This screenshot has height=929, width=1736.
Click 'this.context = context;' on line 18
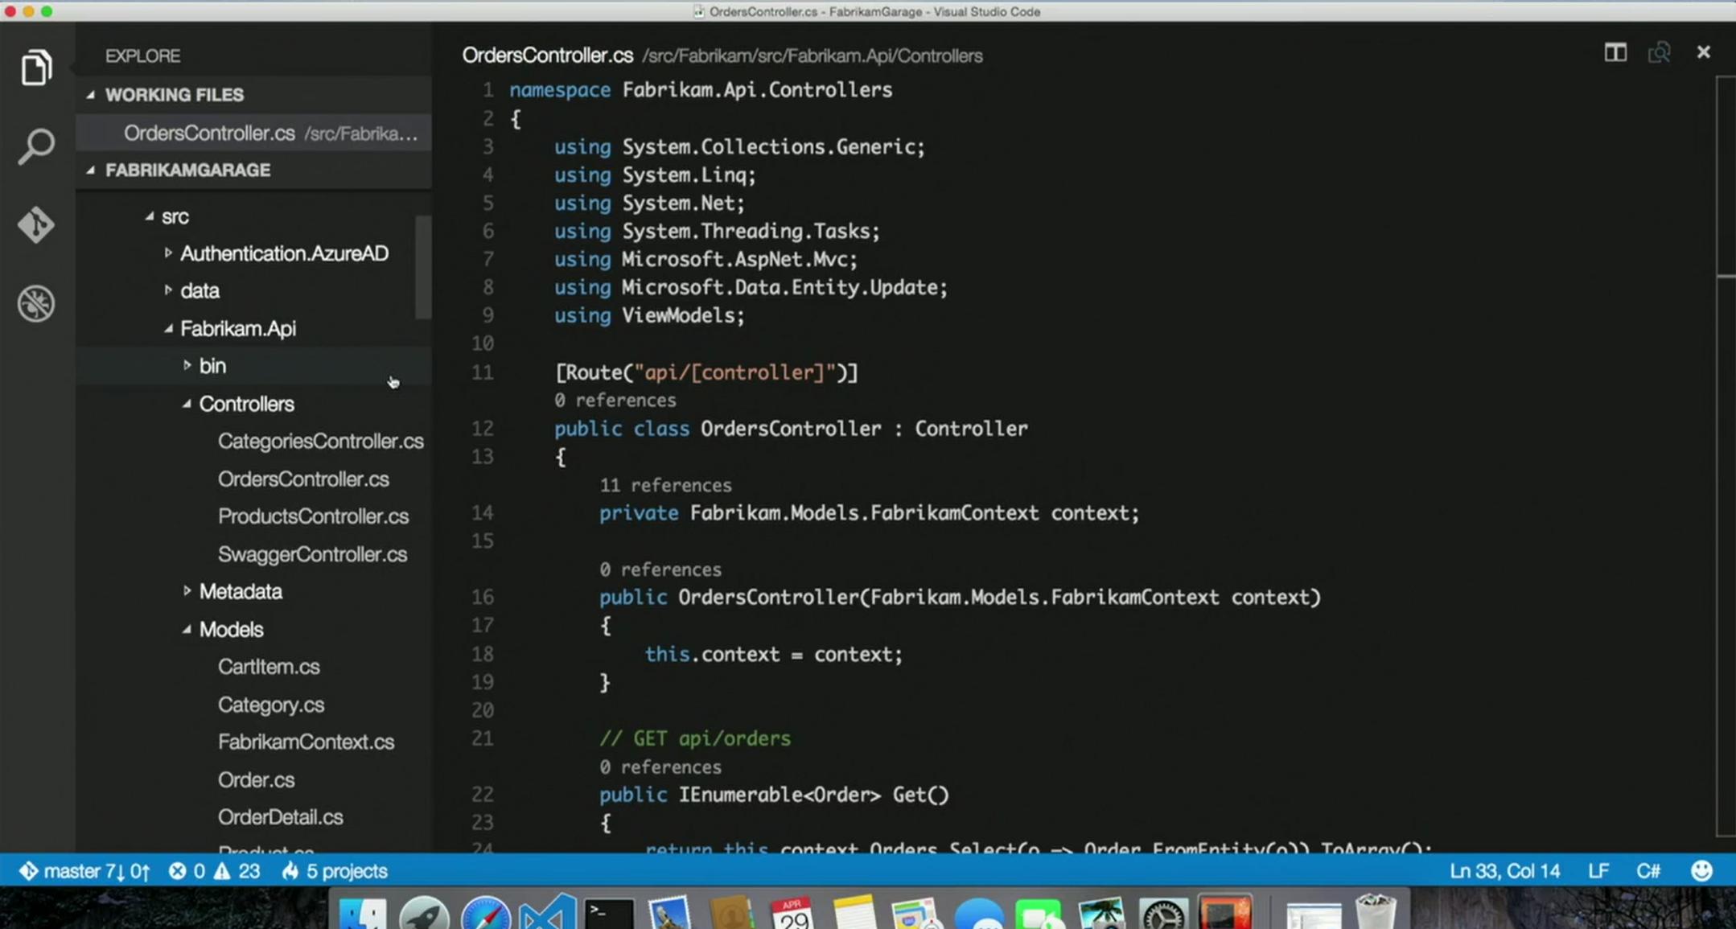[x=773, y=654]
